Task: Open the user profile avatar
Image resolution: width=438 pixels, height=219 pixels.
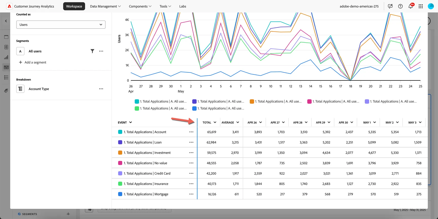Action: [431, 6]
